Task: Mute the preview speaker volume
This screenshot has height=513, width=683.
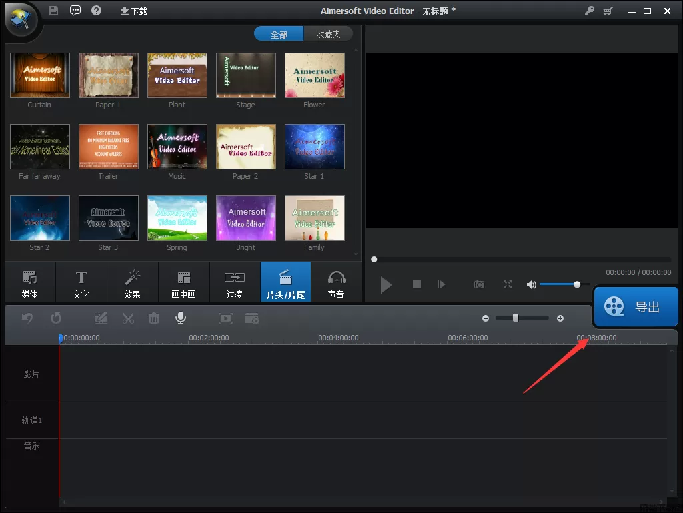Action: (x=531, y=284)
